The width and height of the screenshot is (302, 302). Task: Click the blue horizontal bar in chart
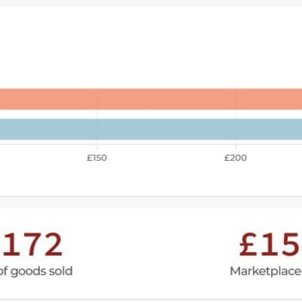tap(151, 129)
